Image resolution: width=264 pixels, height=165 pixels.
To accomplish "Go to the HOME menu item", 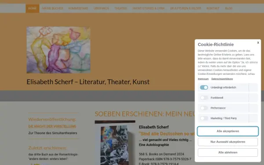I will (33, 8).
